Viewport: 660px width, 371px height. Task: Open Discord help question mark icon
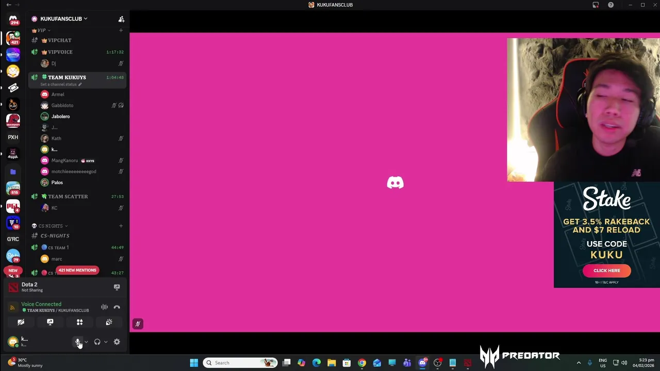(610, 5)
